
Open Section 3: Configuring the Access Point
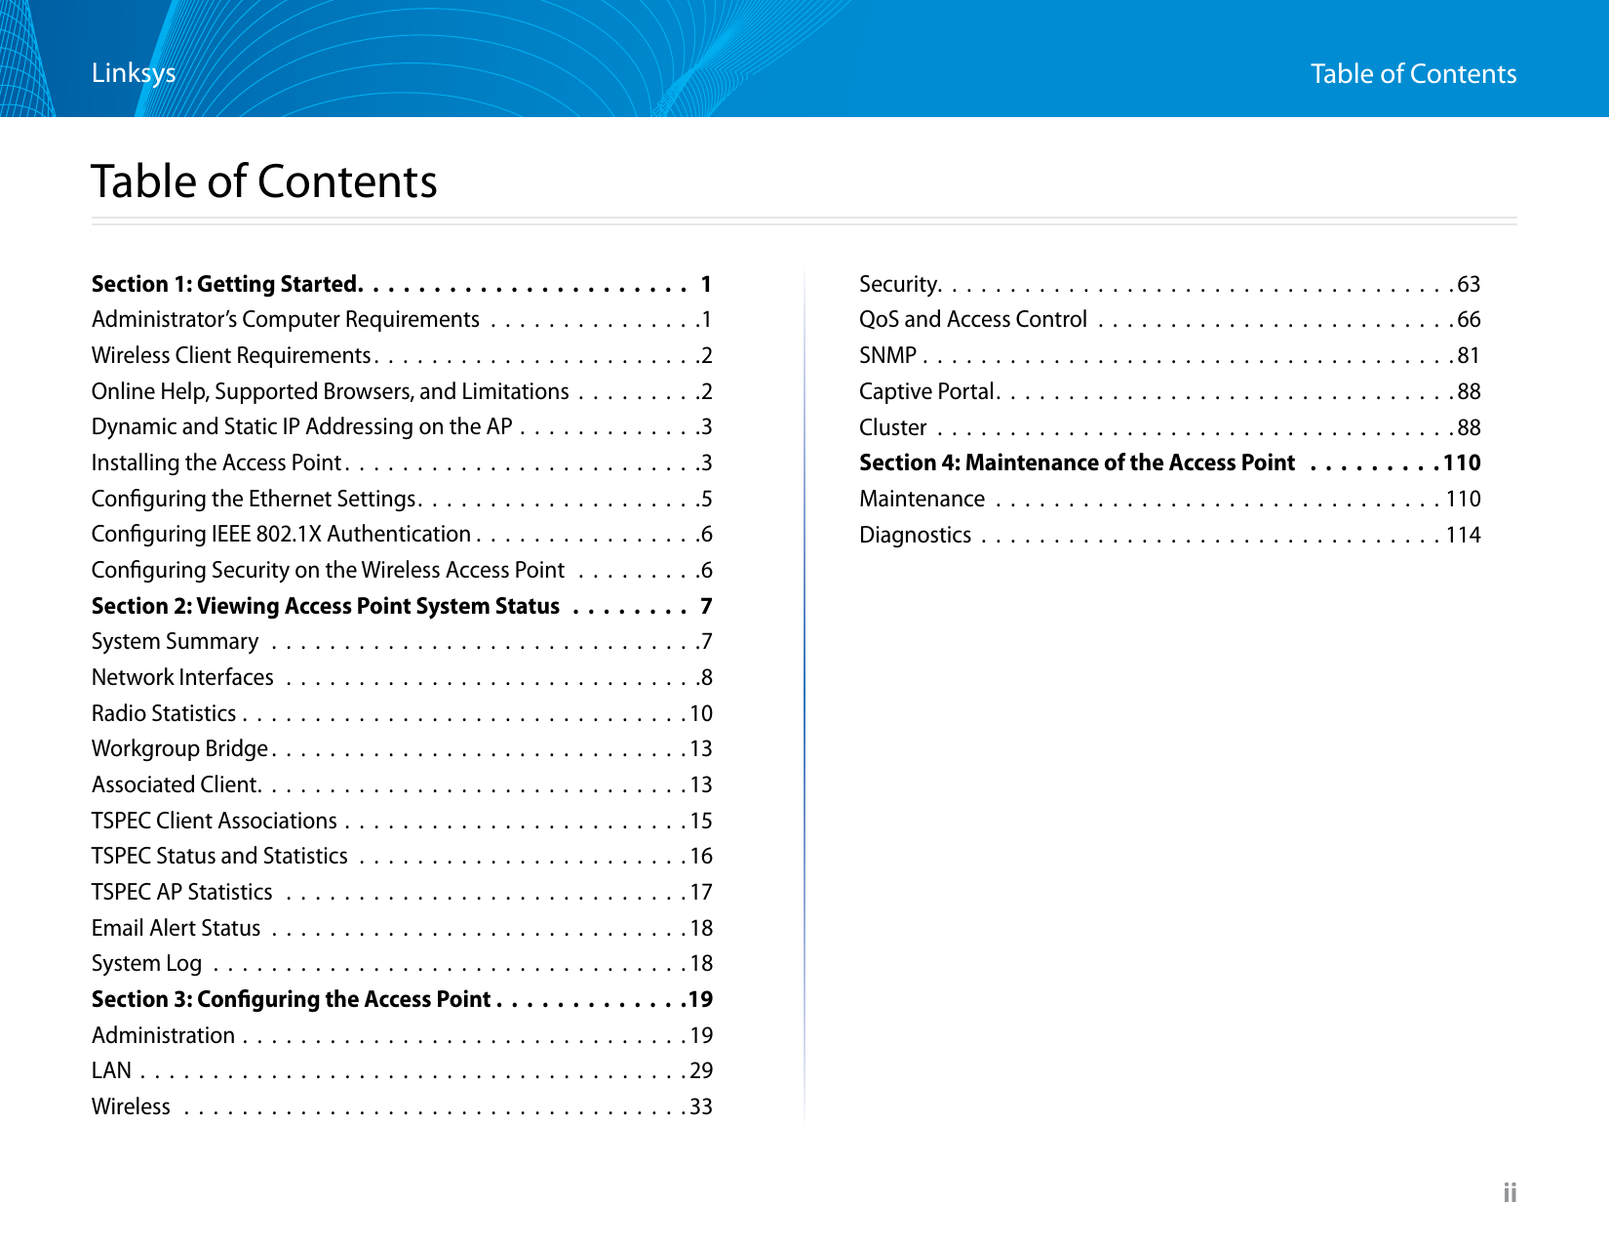point(402,999)
